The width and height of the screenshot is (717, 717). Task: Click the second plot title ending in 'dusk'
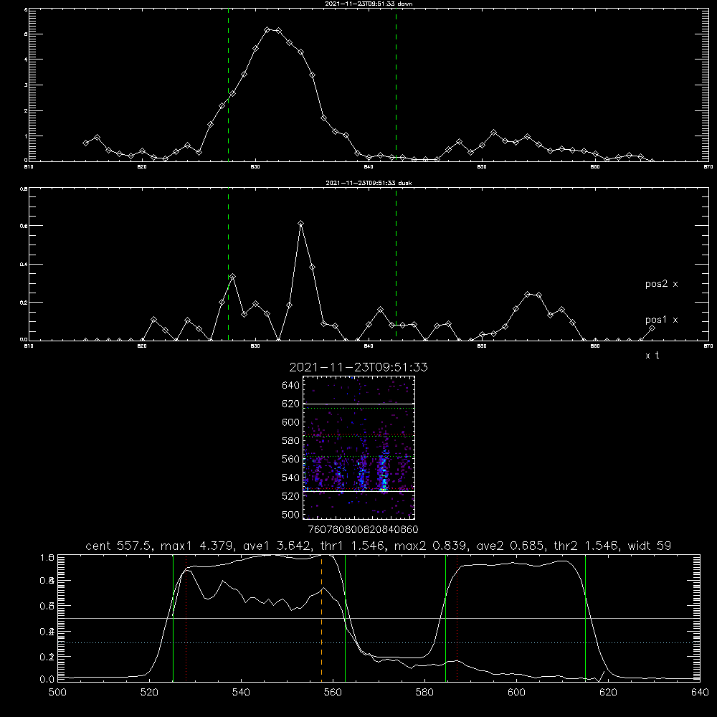(369, 183)
